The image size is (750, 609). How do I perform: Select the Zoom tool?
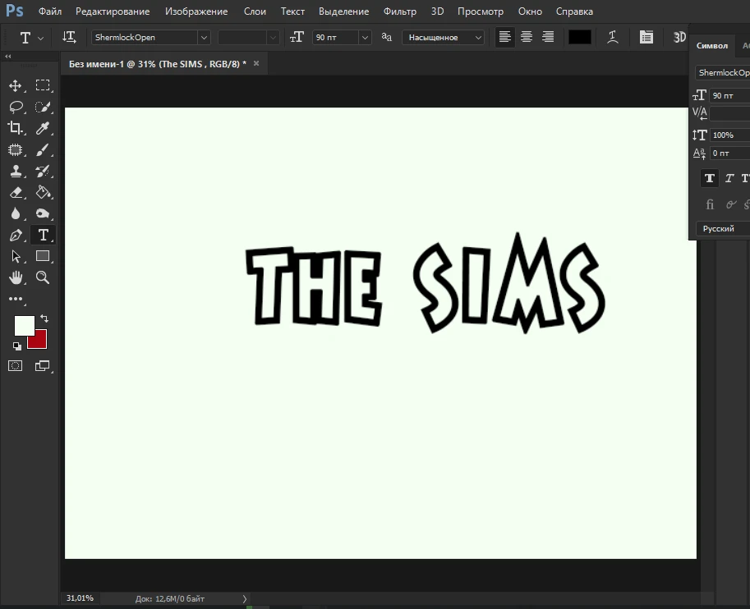43,277
